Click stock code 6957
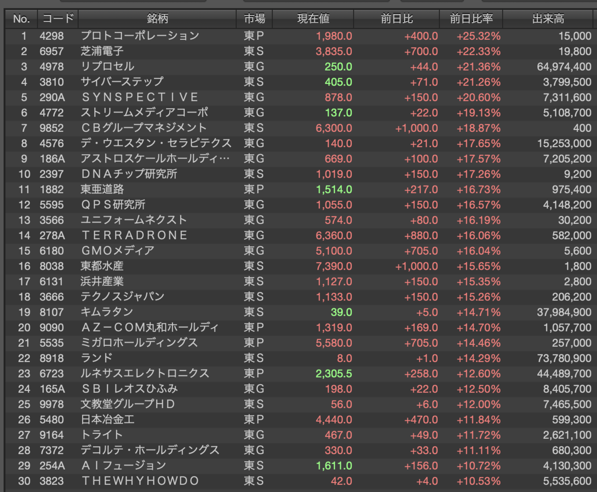Screen dimensions: 597x492 (x=52, y=51)
